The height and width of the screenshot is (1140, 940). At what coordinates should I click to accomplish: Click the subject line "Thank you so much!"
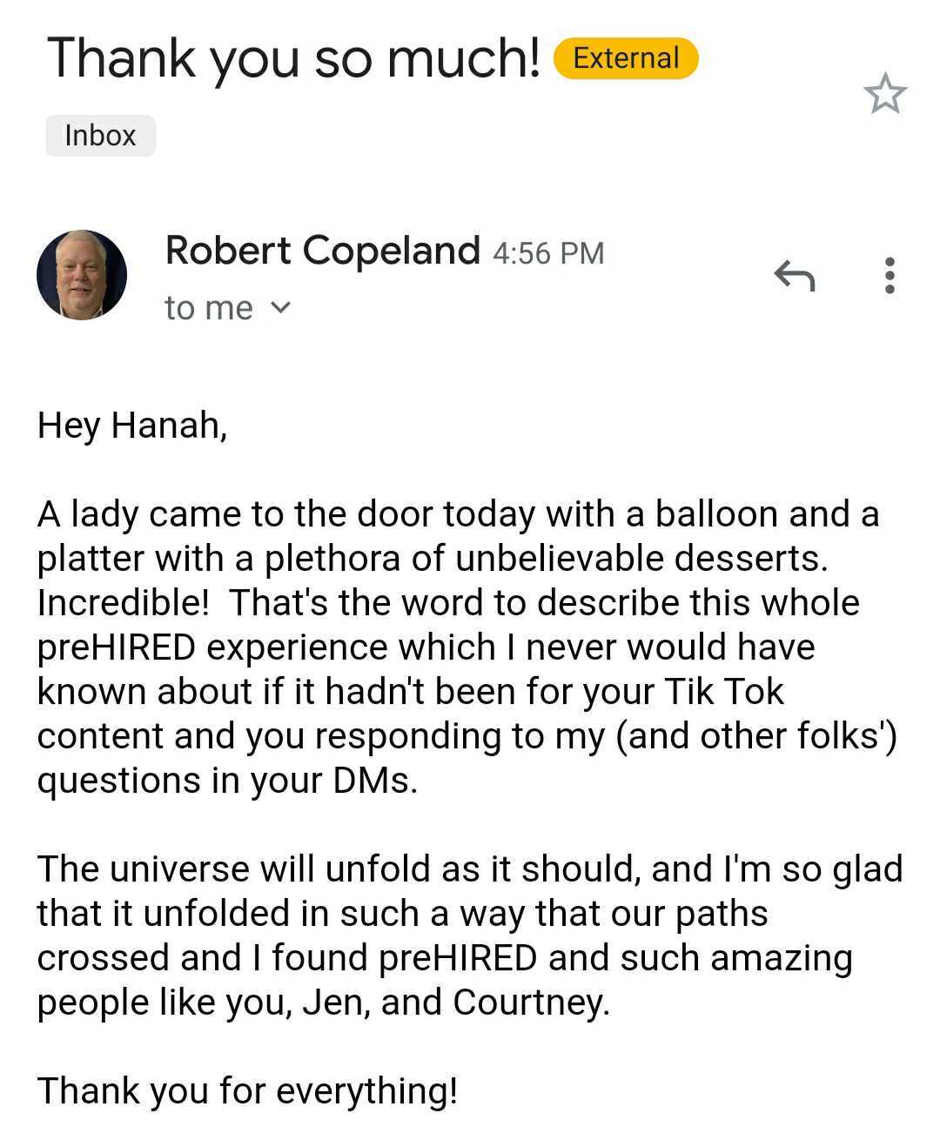[294, 57]
